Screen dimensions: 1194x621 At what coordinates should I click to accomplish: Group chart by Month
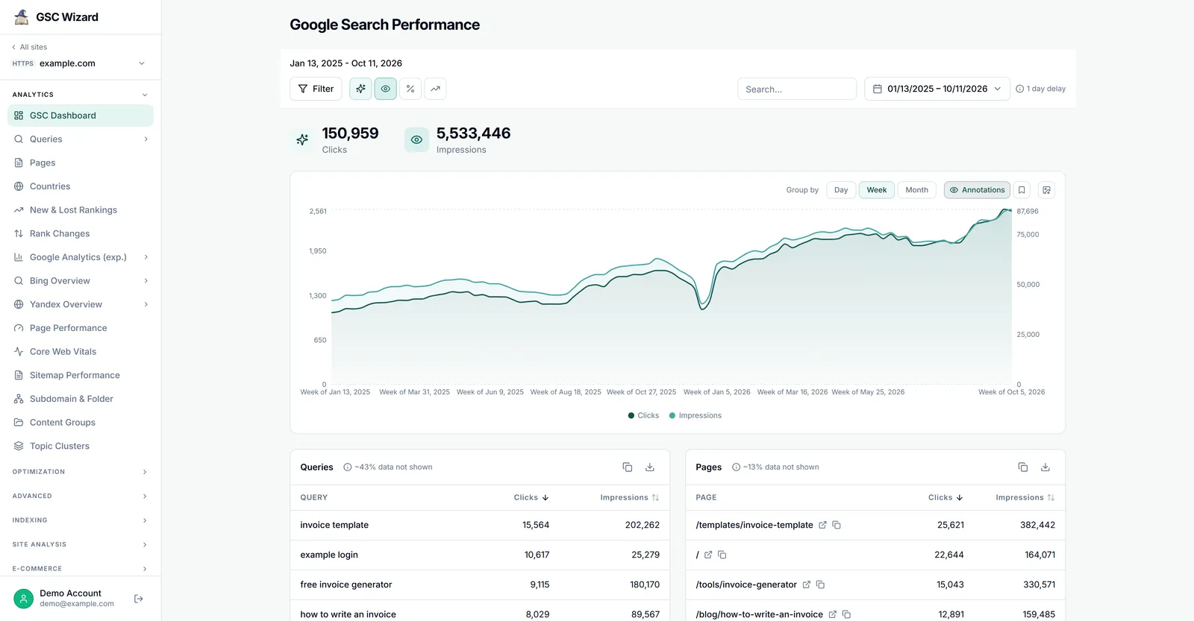916,190
